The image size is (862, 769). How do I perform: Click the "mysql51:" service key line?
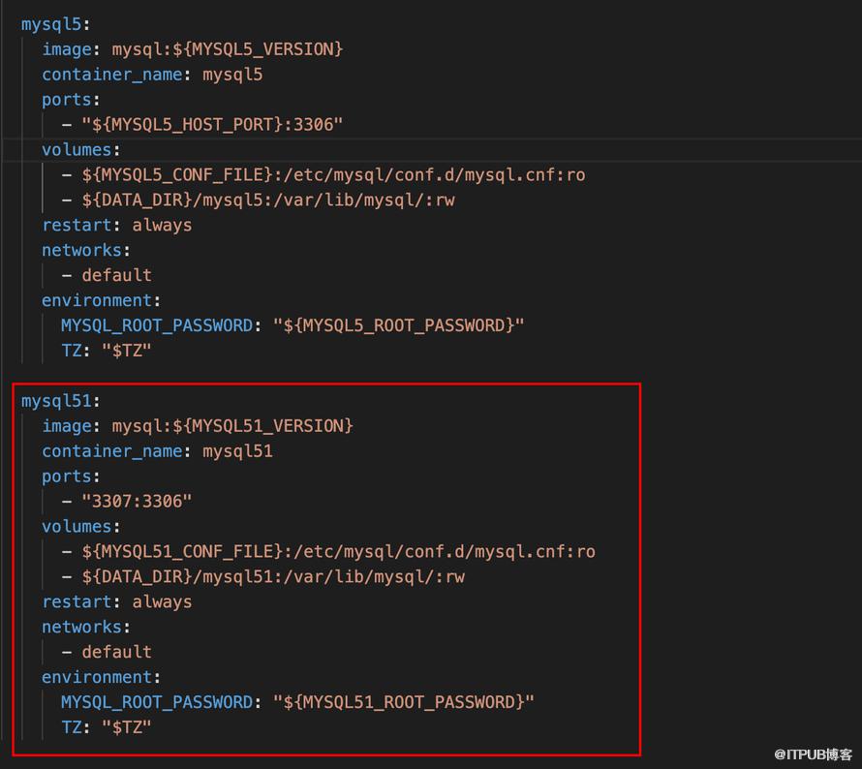[x=60, y=401]
